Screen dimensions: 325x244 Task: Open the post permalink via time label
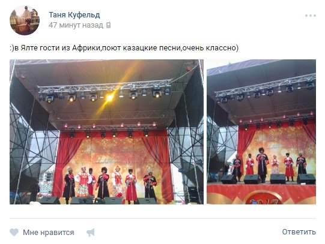tap(76, 25)
